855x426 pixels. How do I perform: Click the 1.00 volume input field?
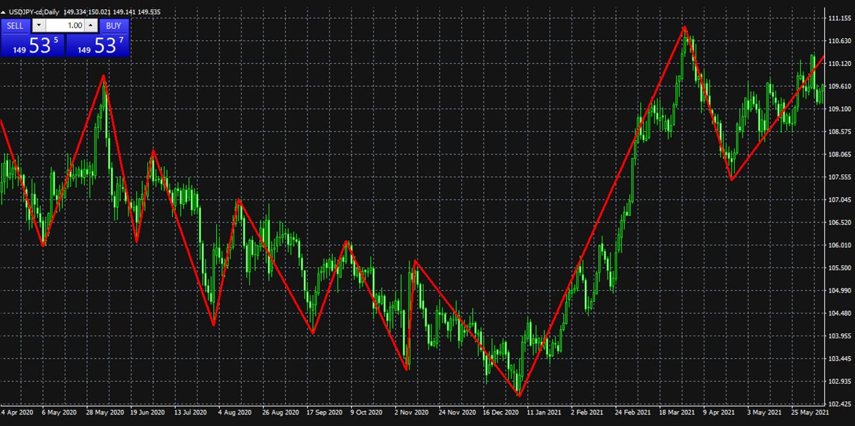pyautogui.click(x=66, y=26)
